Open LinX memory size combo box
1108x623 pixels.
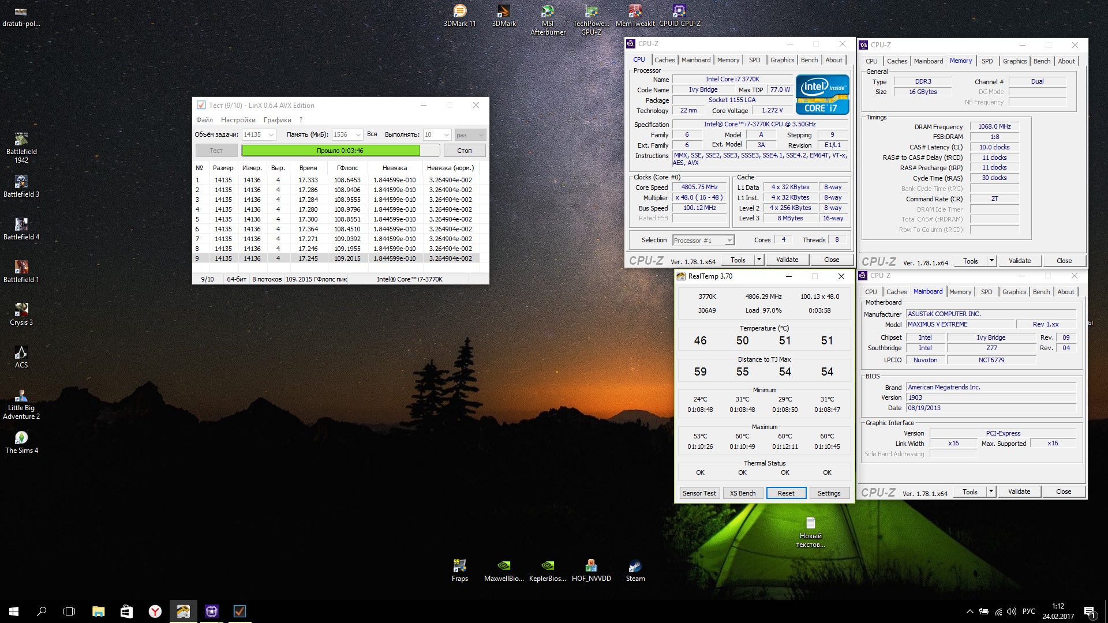point(358,135)
